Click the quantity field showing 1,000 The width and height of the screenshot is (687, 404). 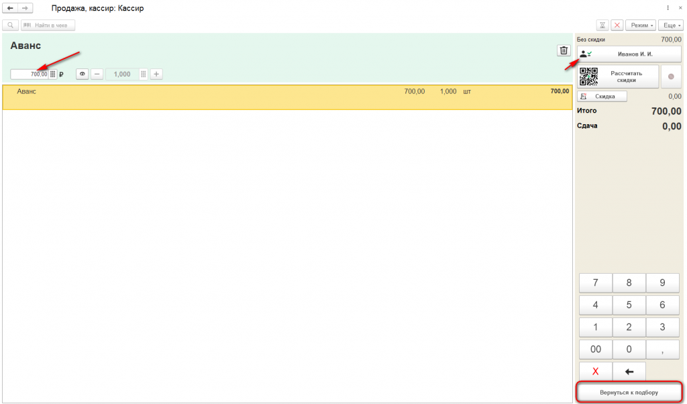pos(123,74)
